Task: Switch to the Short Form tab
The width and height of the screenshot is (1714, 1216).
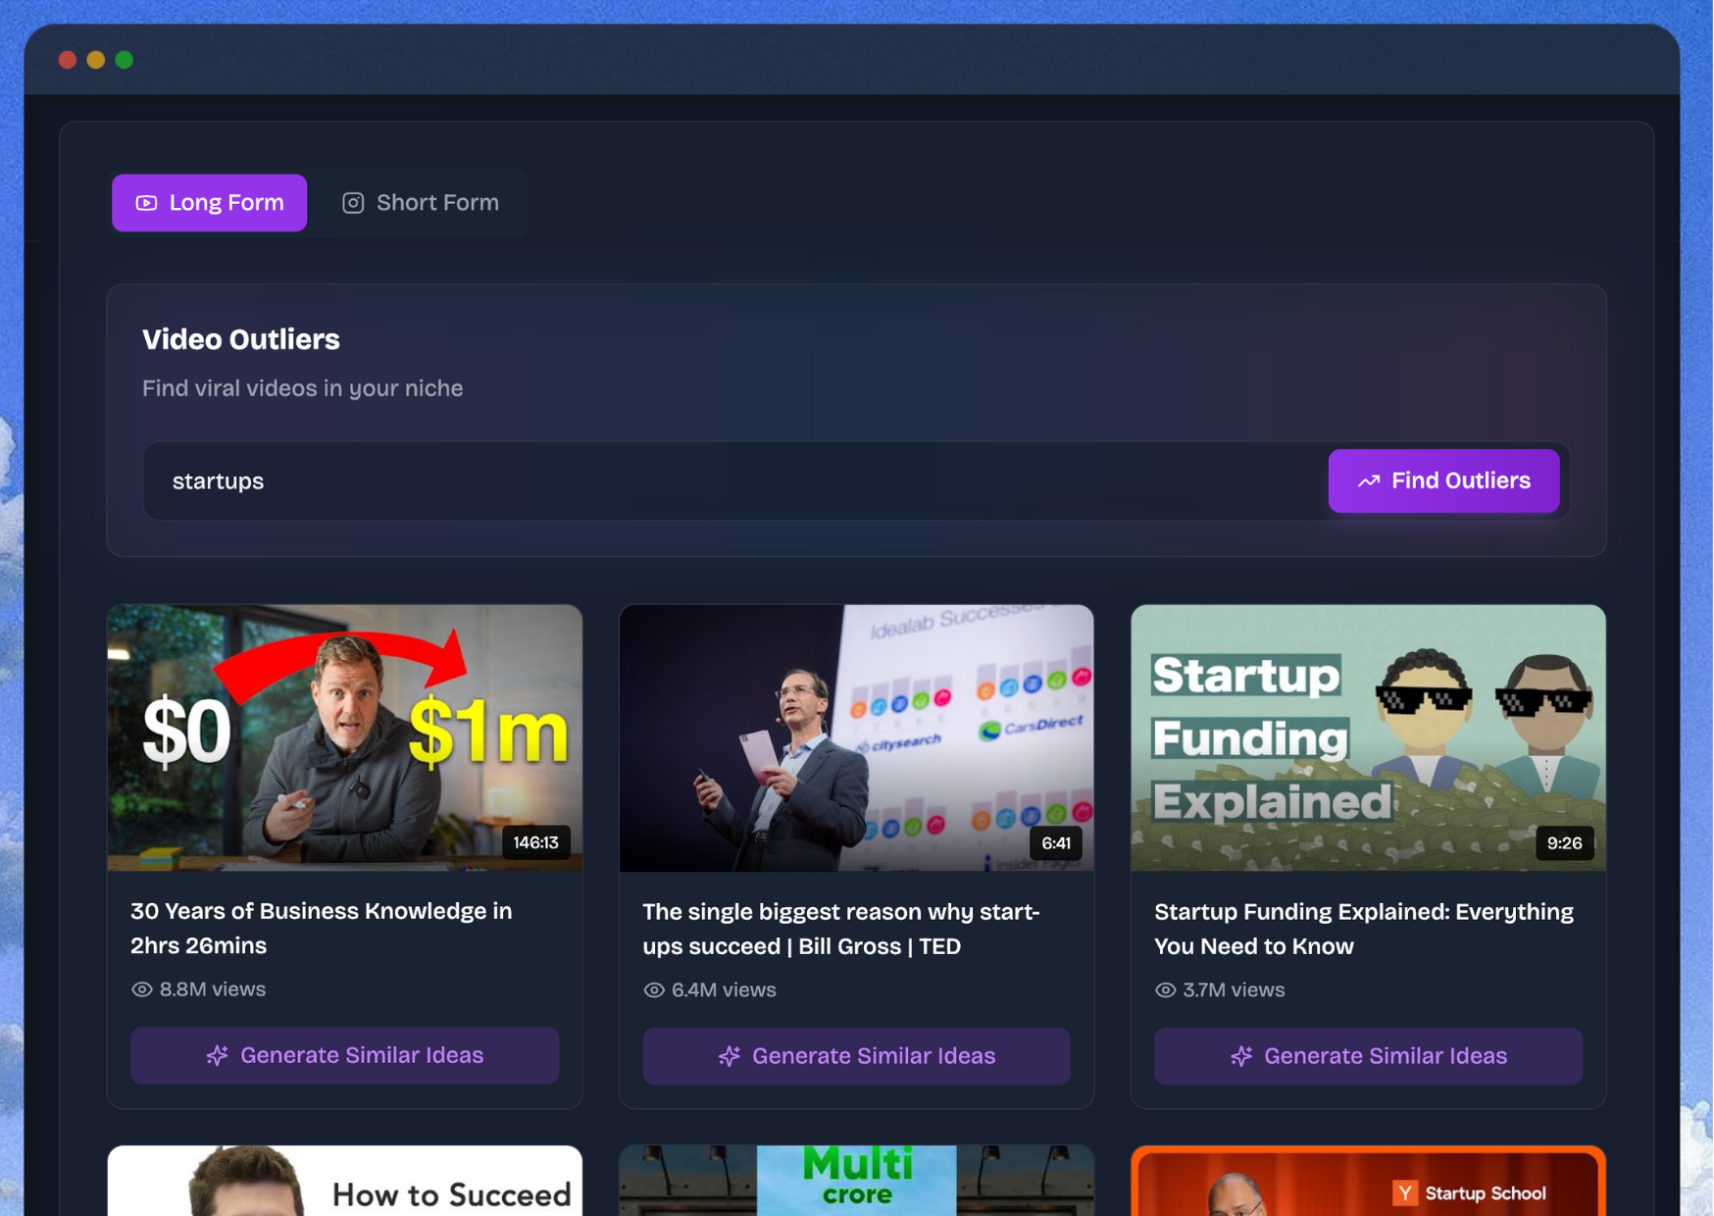Action: (421, 203)
